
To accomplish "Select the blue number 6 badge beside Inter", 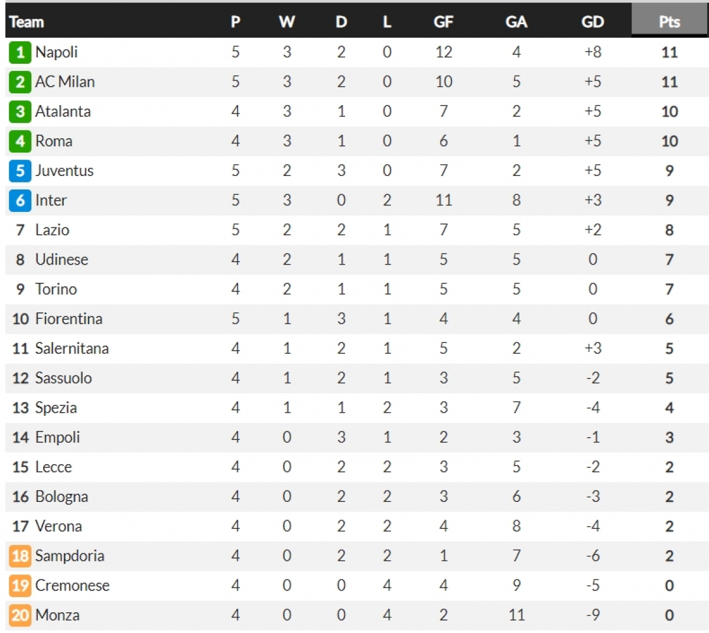I will 20,200.
